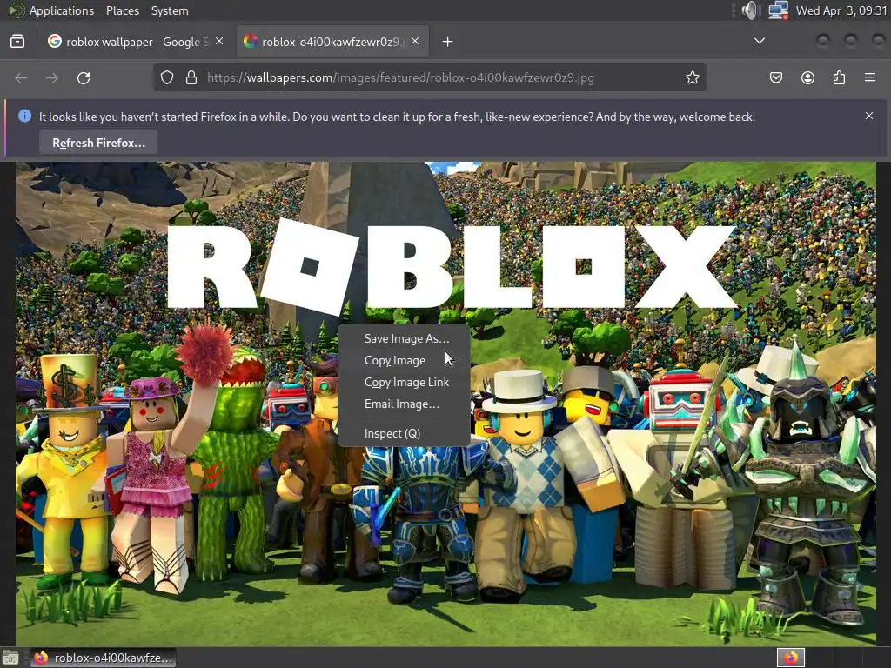The height and width of the screenshot is (668, 891).
Task: Reload the current page
Action: [x=84, y=77]
